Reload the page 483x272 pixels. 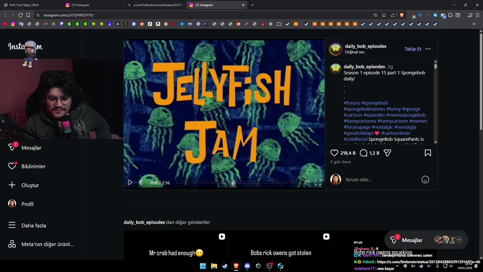pyautogui.click(x=20, y=15)
